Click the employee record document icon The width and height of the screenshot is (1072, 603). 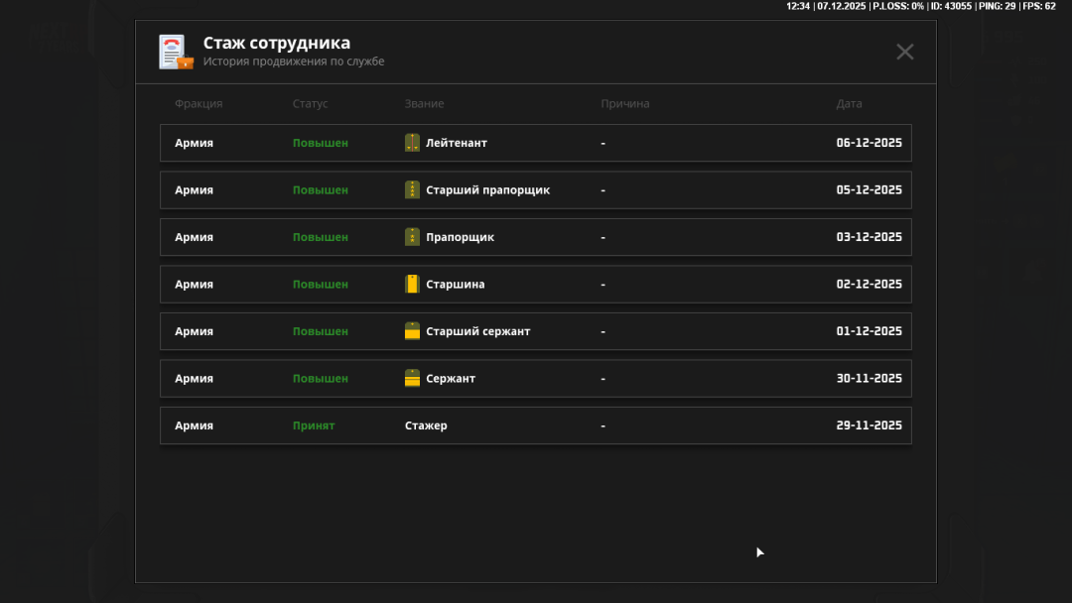(175, 52)
